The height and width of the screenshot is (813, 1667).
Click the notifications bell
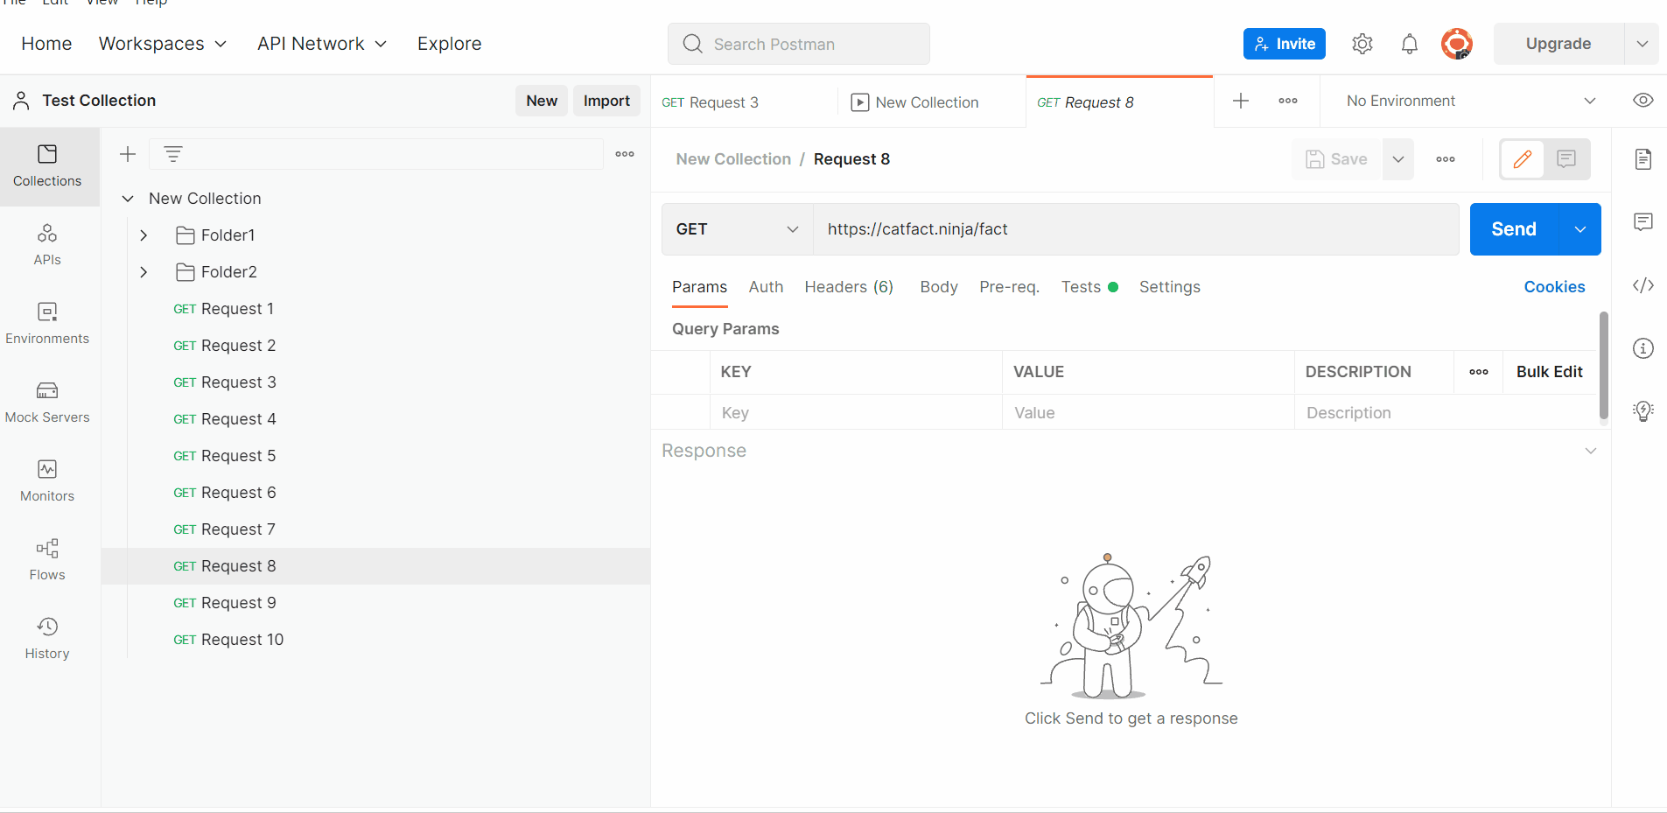(x=1409, y=44)
